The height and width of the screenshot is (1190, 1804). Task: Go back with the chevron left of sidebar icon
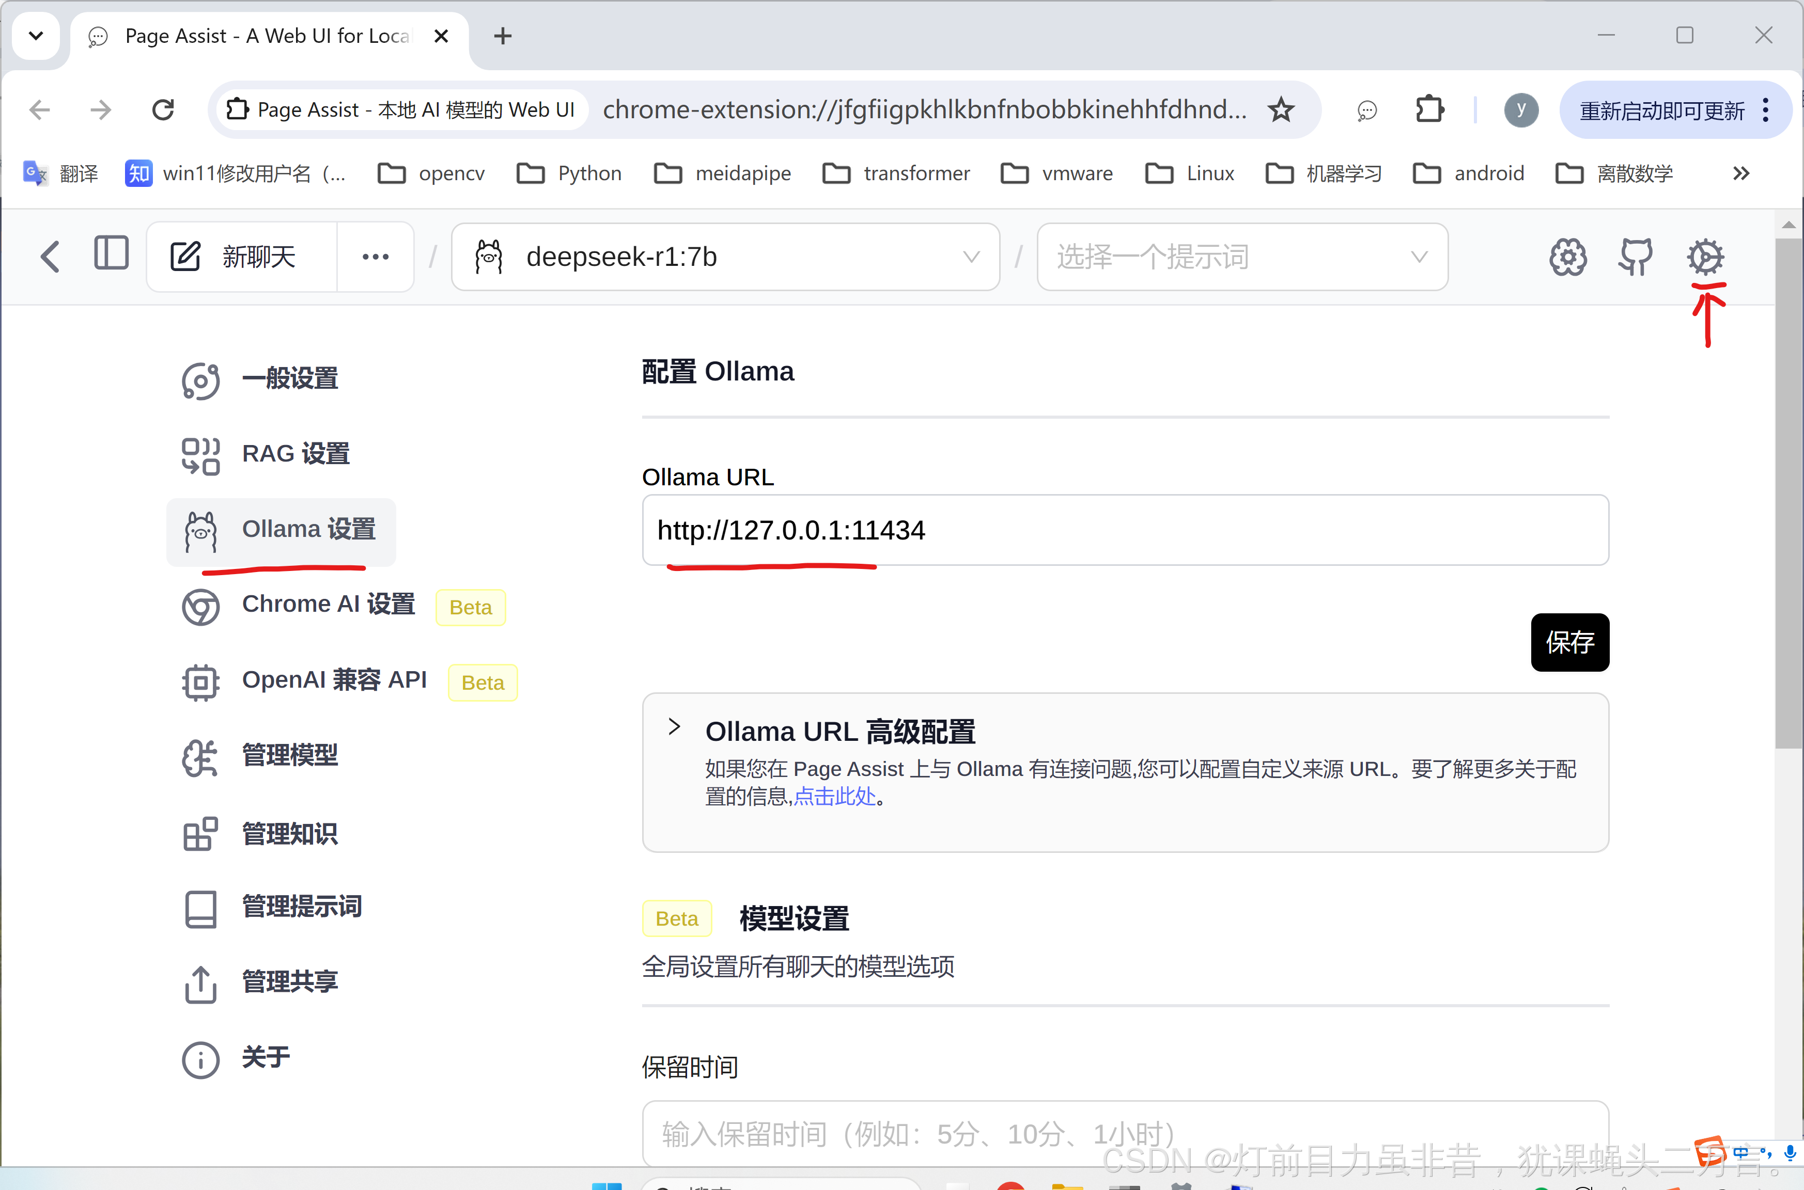50,257
